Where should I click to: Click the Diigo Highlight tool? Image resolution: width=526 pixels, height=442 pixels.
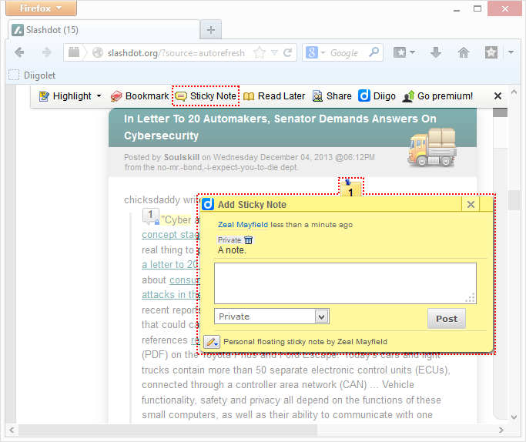click(65, 96)
